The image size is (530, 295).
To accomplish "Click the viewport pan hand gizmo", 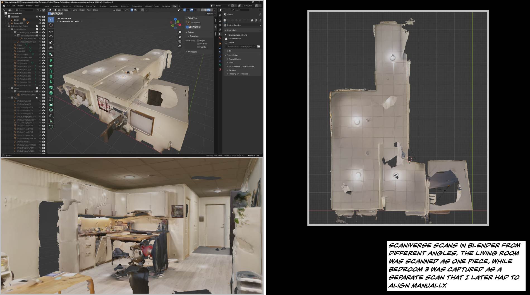I will pyautogui.click(x=180, y=37).
